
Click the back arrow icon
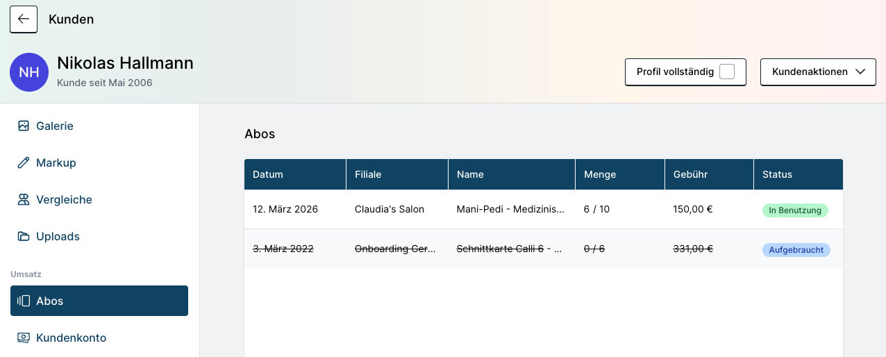24,19
